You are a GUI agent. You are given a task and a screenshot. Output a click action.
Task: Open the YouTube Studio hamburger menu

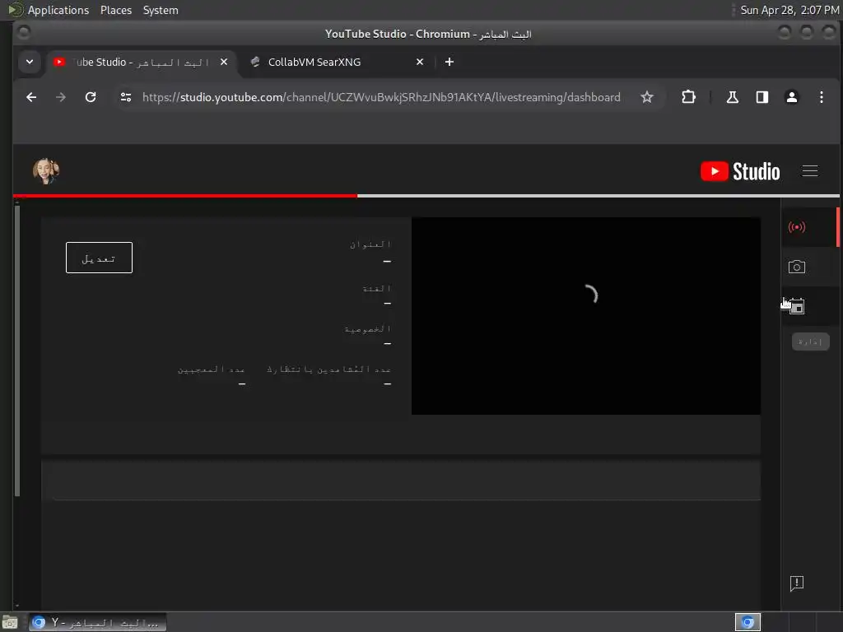click(x=810, y=171)
